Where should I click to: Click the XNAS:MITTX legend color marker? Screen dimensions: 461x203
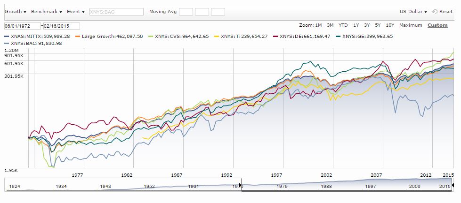[6, 36]
